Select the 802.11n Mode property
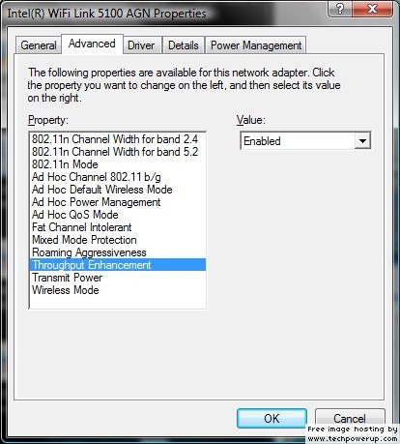Viewport: 400px width, 444px height. click(x=118, y=164)
